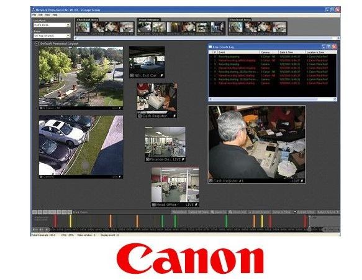The width and height of the screenshot is (362, 280).
Task: Click the timeline playhead handle near Return to Live
Action: [309, 229]
